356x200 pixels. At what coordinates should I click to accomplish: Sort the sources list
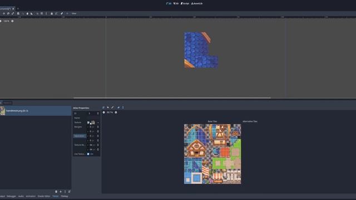70,192
